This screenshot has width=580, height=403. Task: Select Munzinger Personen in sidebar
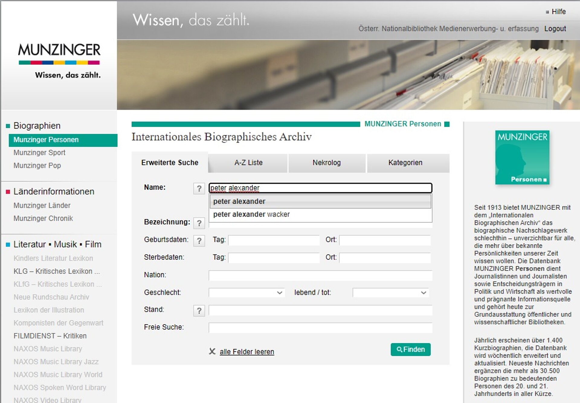(63, 140)
